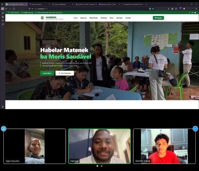Switch to Share on WhatsApp tab
Viewport: 199px width, 171px height.
point(63,4)
